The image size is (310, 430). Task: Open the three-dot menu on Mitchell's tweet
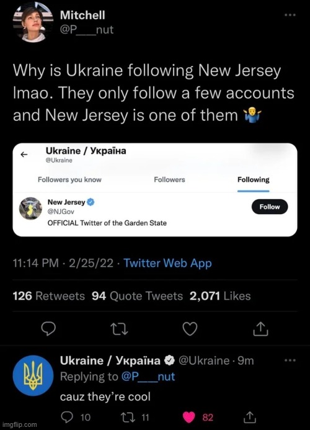[290, 15]
